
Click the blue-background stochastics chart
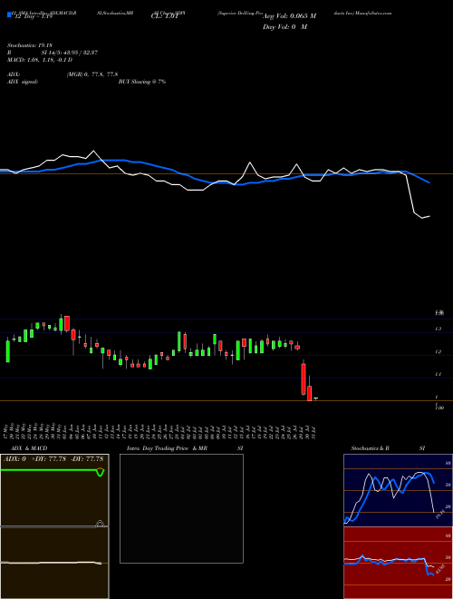tap(398, 490)
